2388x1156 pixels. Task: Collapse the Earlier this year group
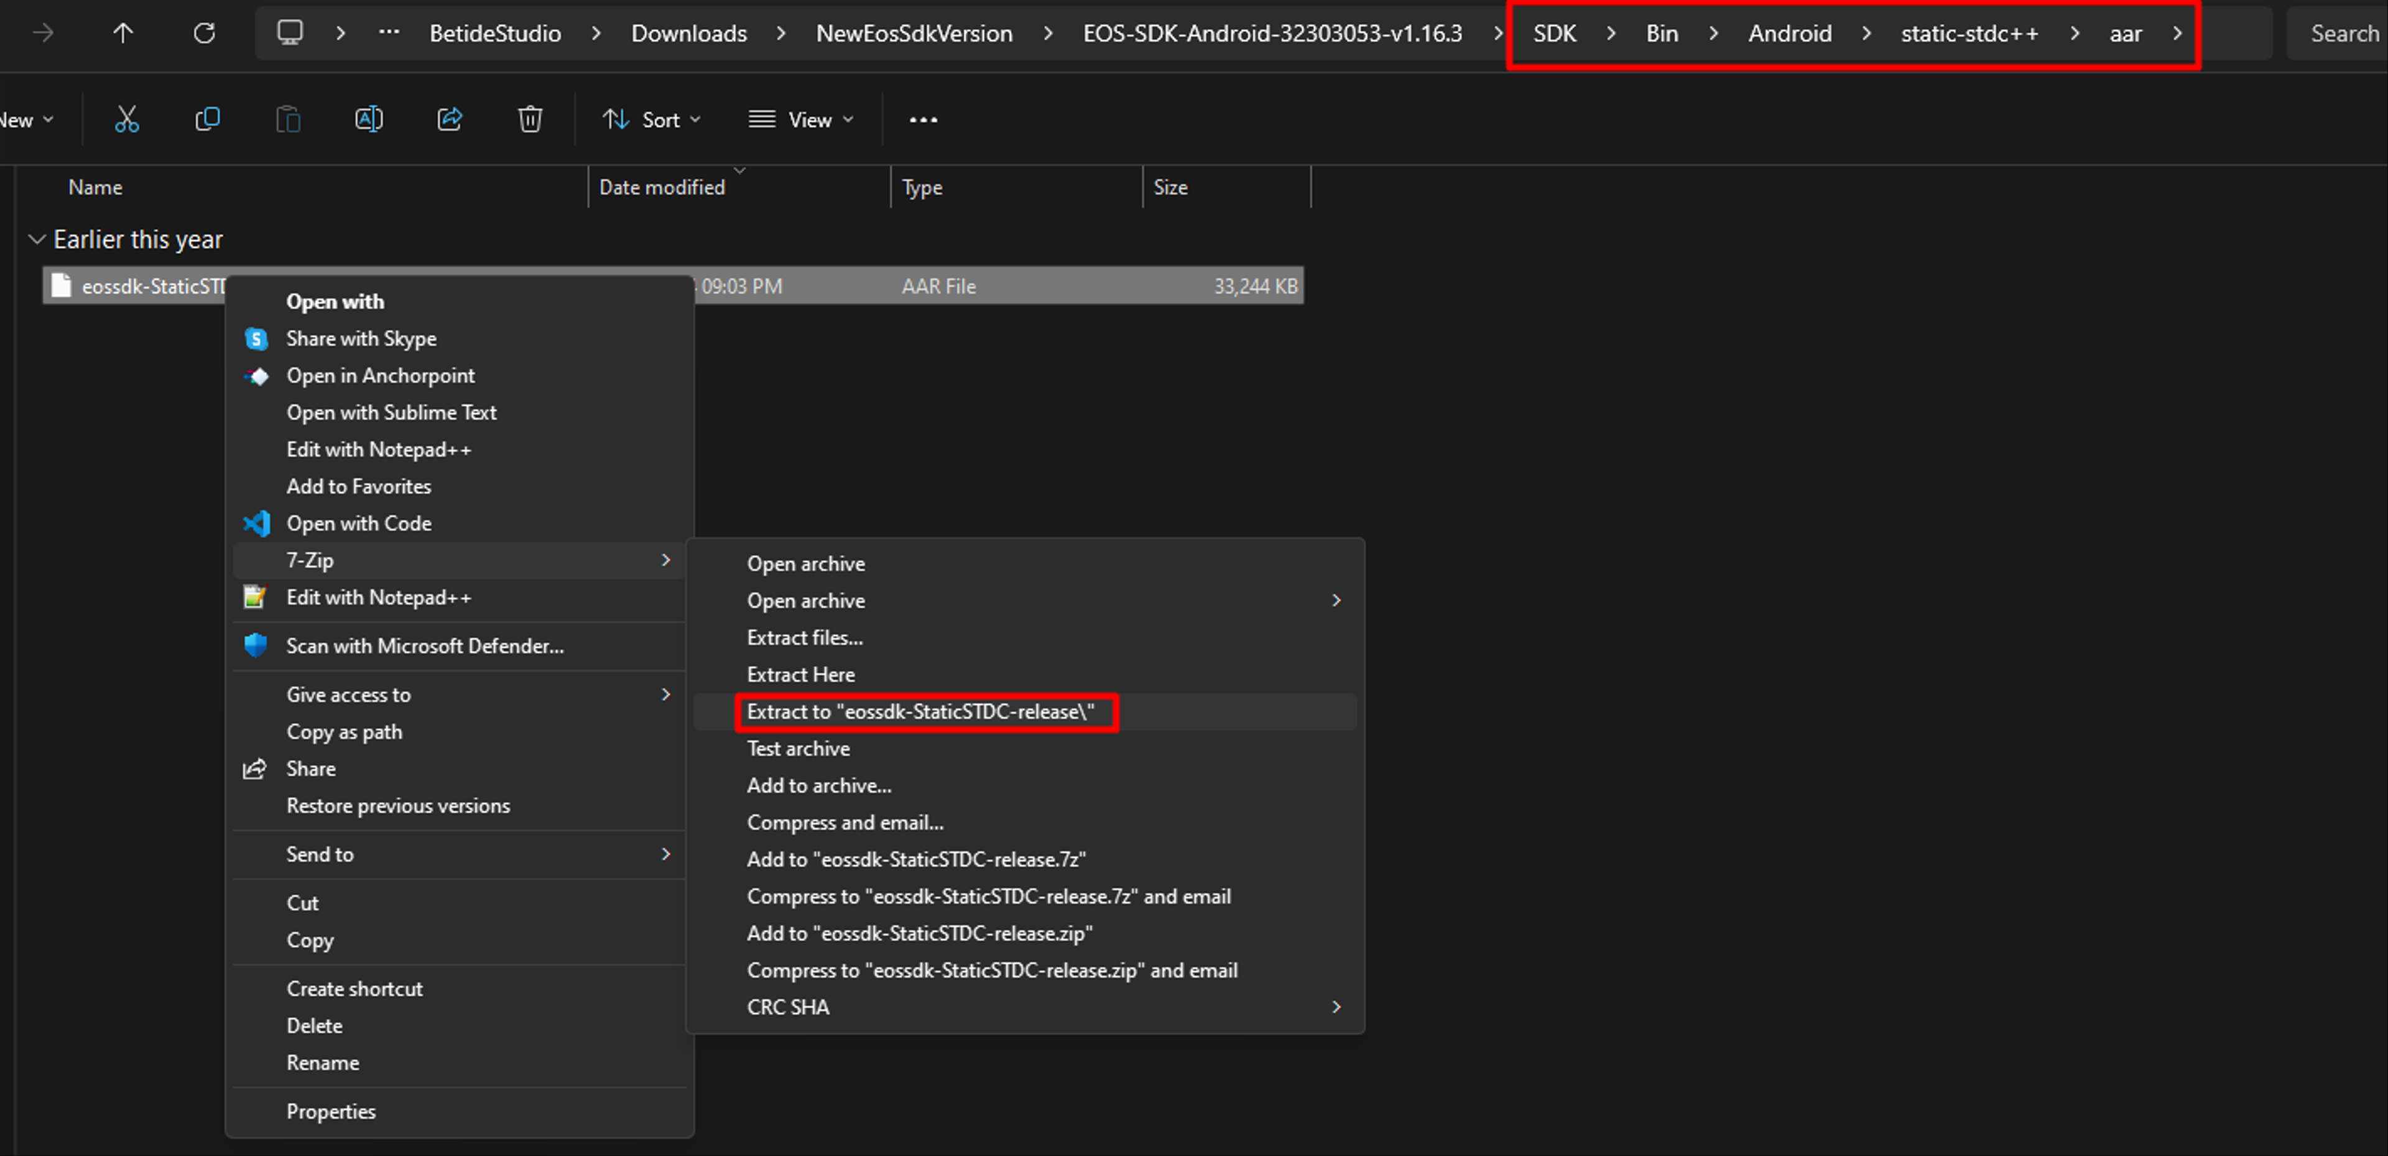click(37, 240)
